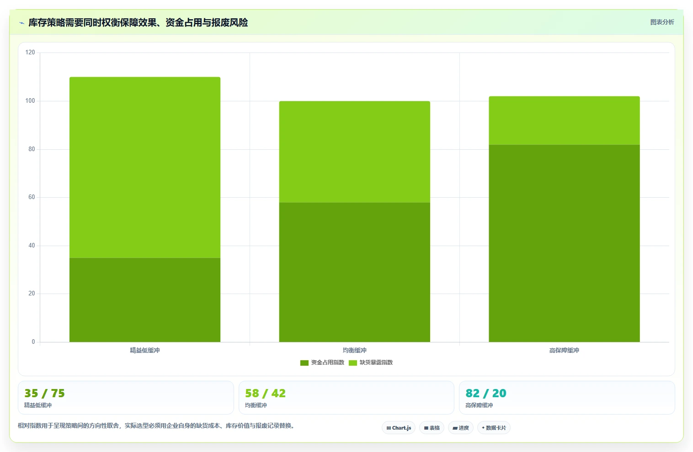This screenshot has width=693, height=452.
Task: Toggle 缺货暴露指数 legend item
Action: tap(371, 363)
